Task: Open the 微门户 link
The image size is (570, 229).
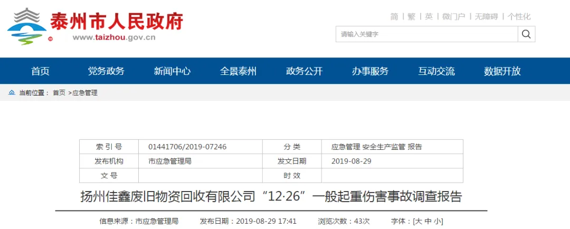Action: [454, 16]
